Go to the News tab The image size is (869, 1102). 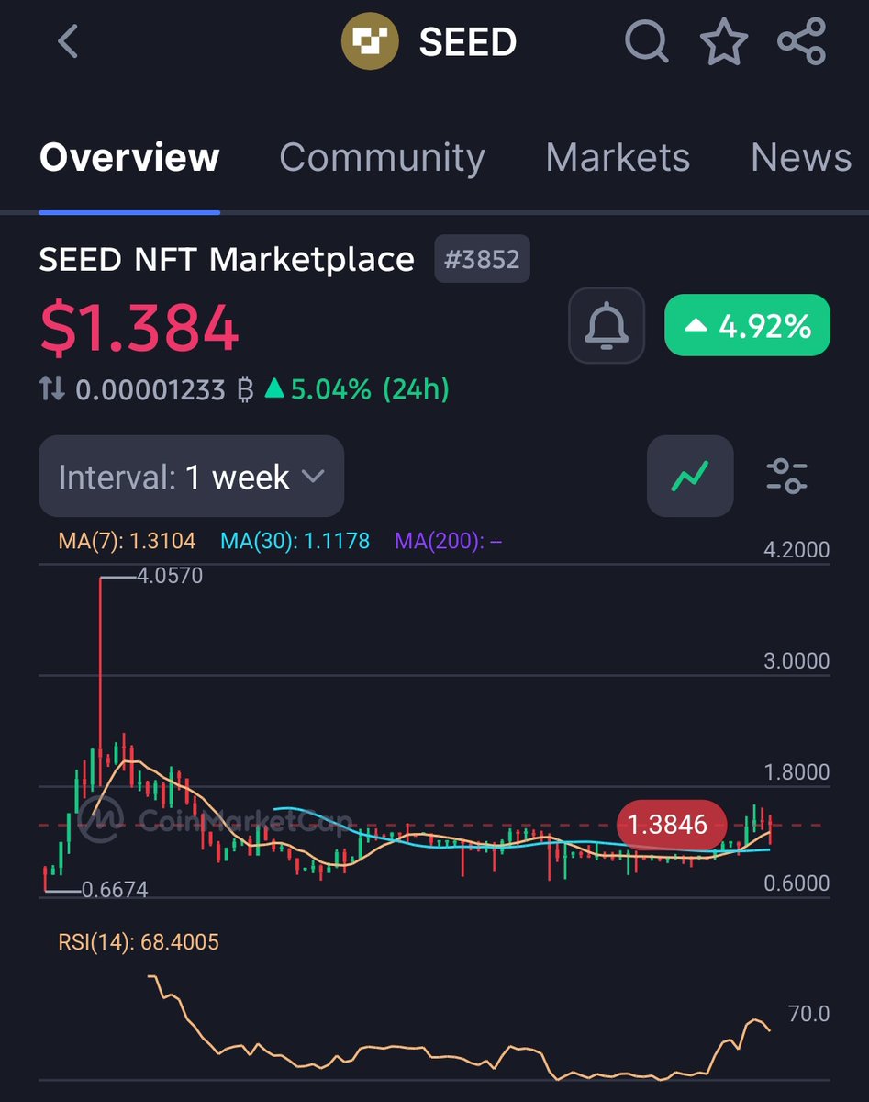801,158
